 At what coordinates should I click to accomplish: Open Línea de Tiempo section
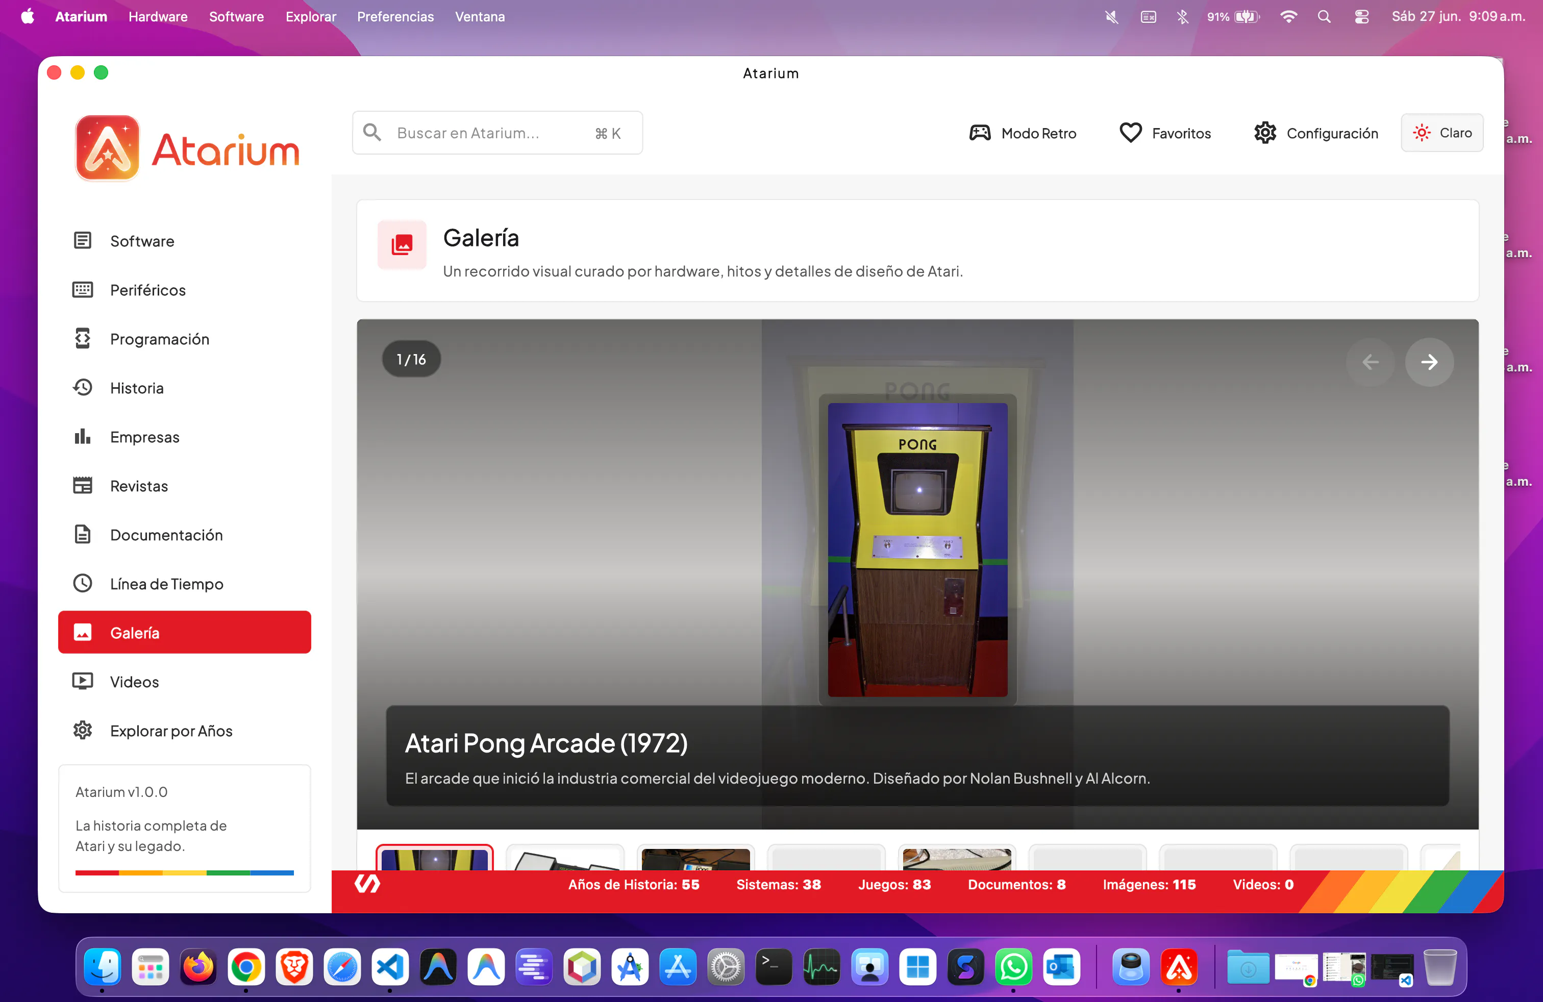point(185,583)
